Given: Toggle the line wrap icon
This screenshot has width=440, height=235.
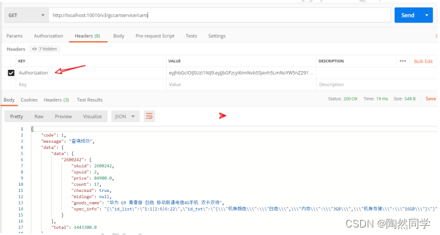Looking at the screenshot, I should coord(149,116).
